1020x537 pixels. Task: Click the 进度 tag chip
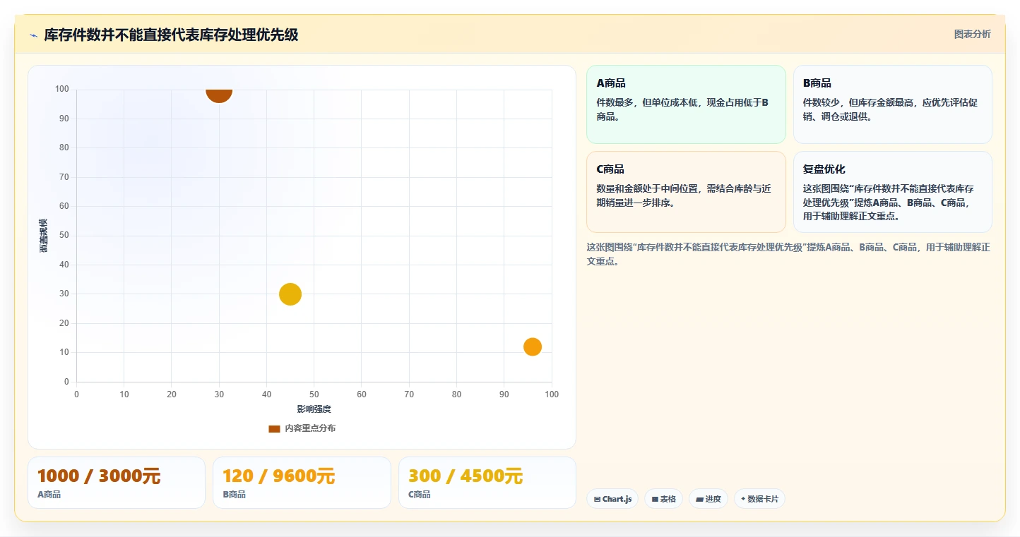(708, 499)
